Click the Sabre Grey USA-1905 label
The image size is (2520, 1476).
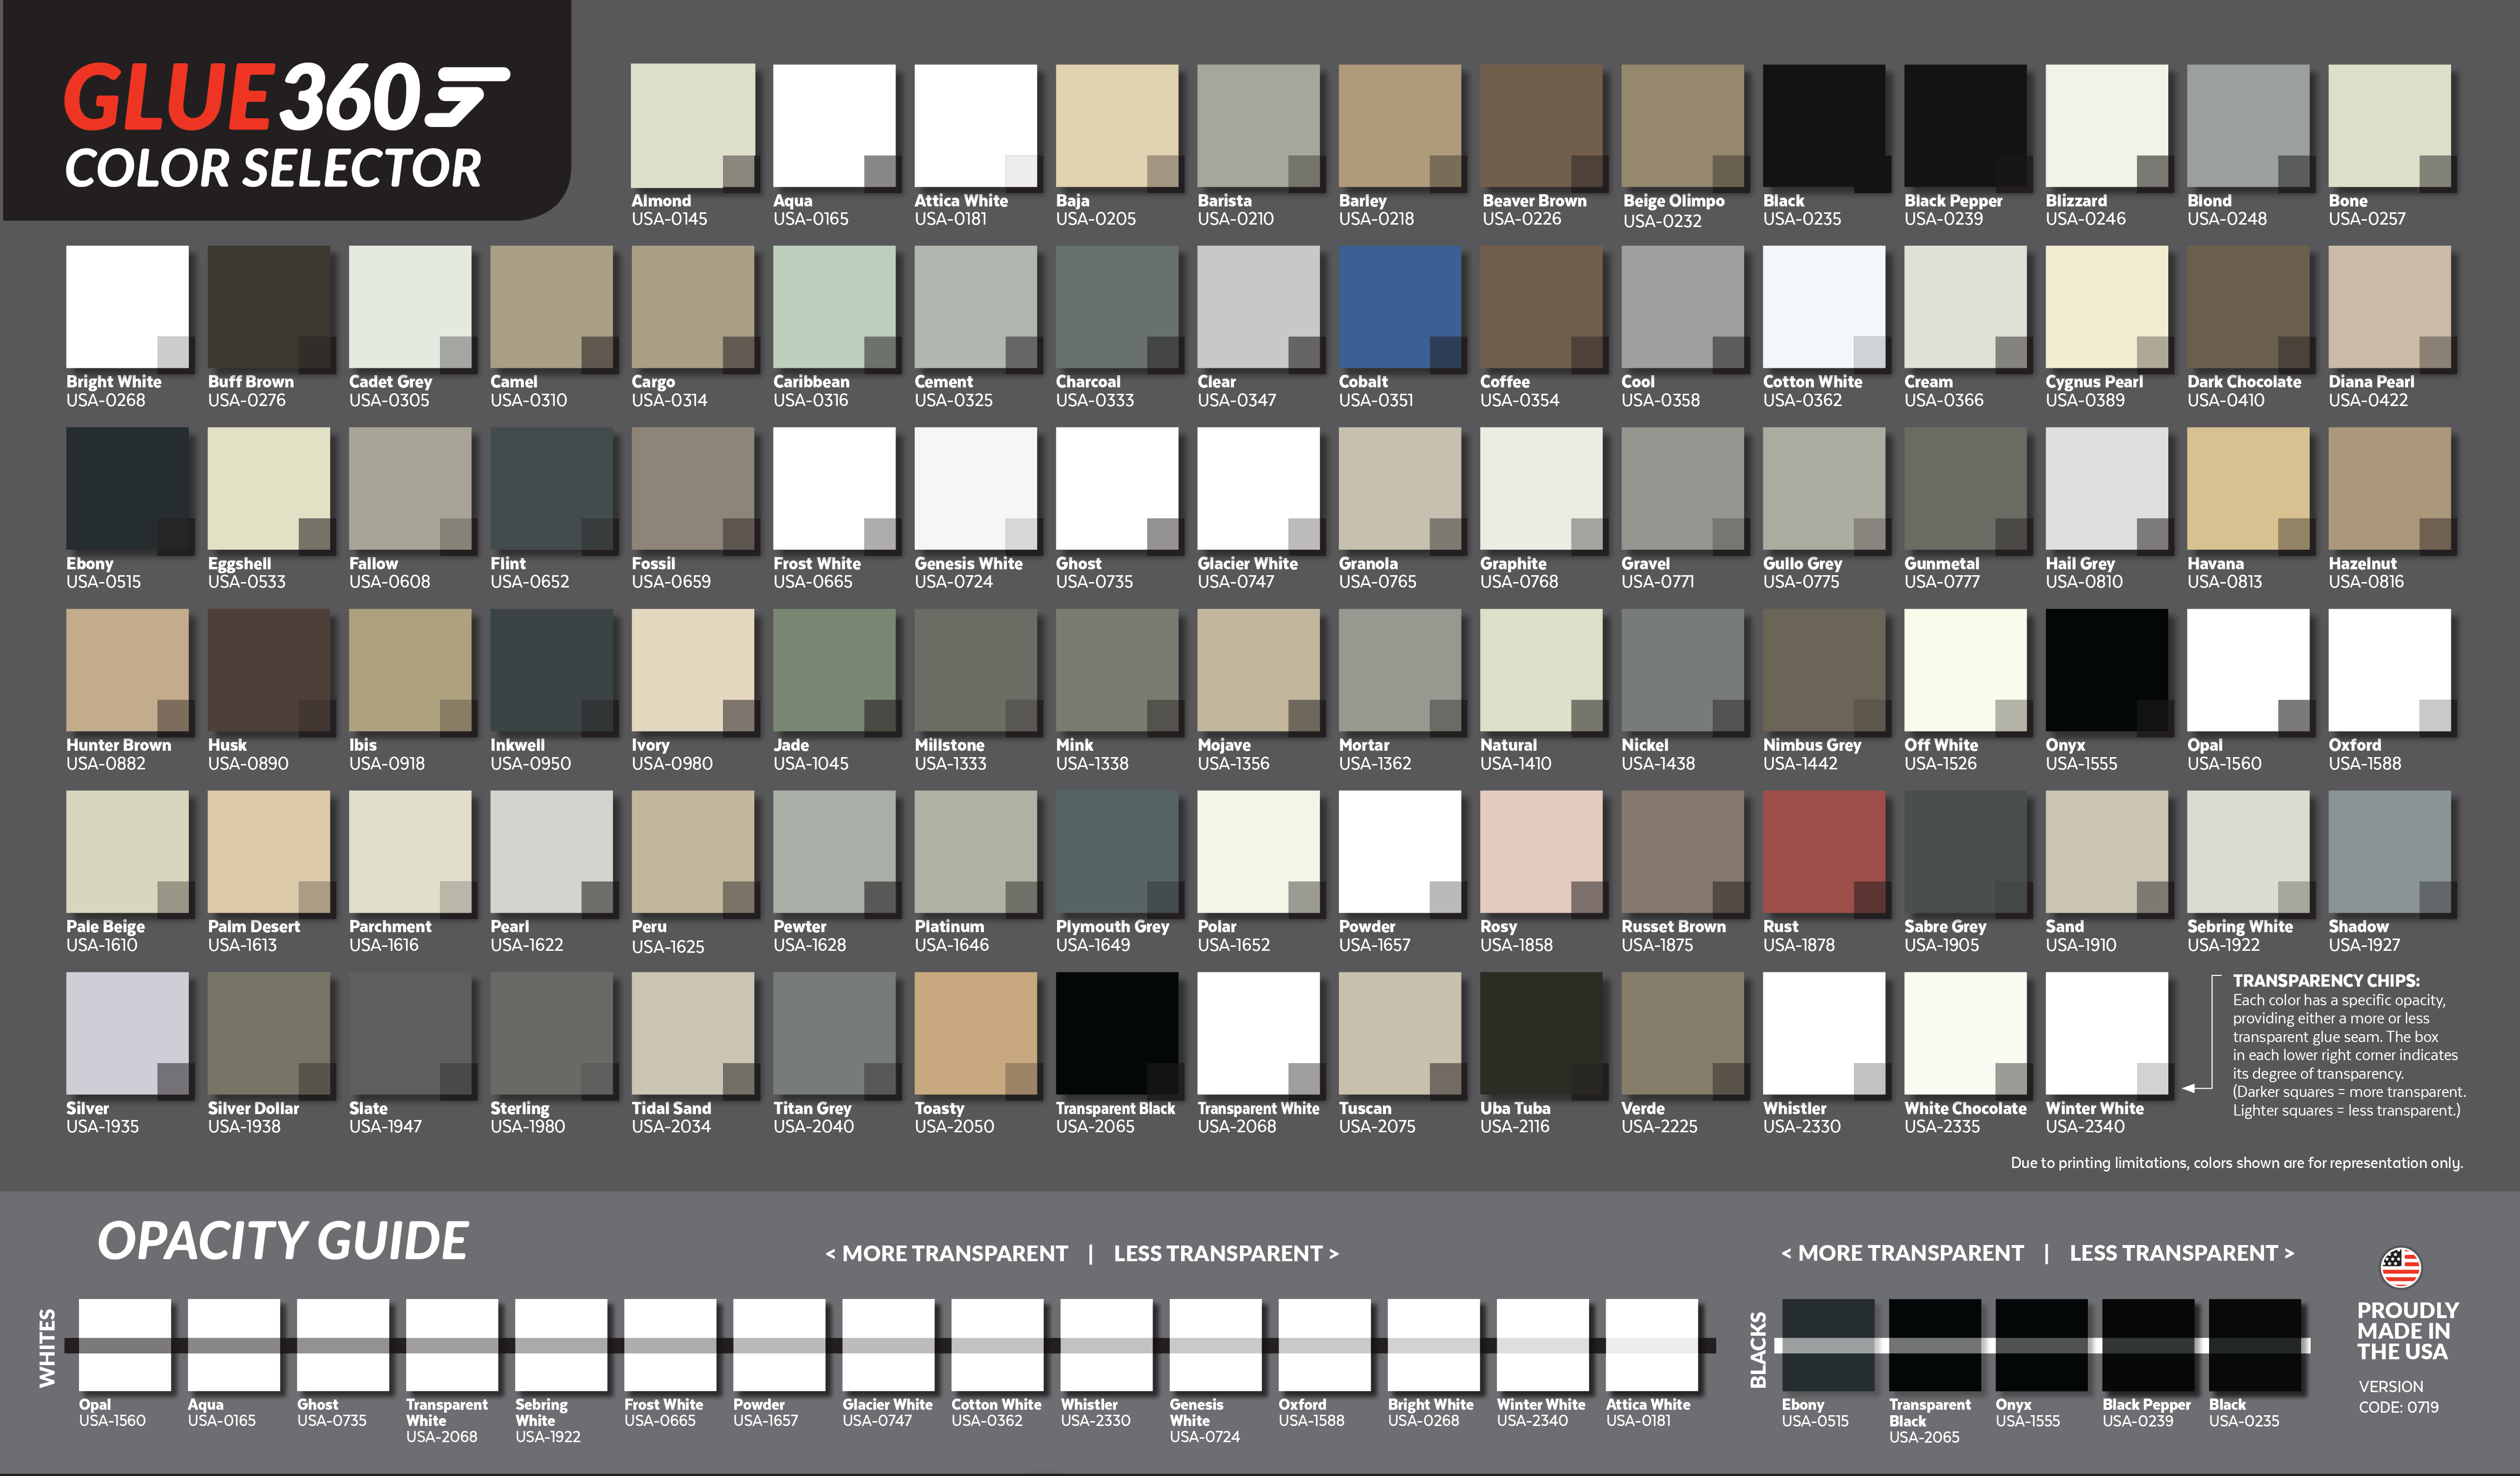click(1945, 935)
